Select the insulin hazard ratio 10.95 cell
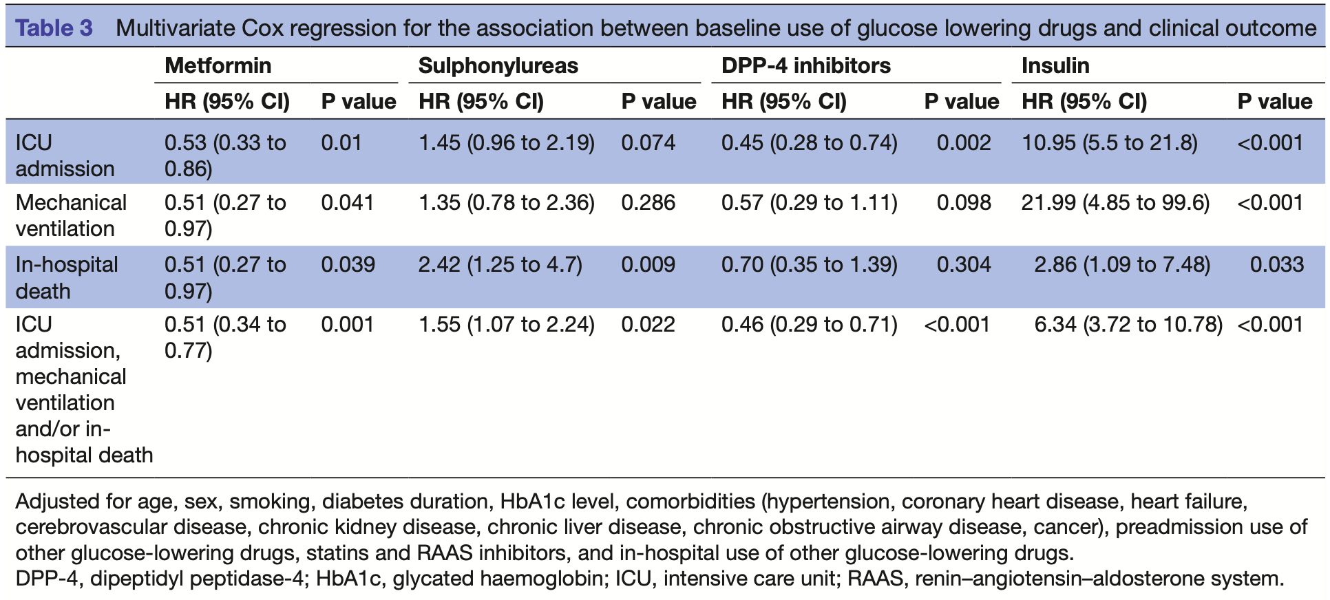This screenshot has height=600, width=1330. 1109,142
